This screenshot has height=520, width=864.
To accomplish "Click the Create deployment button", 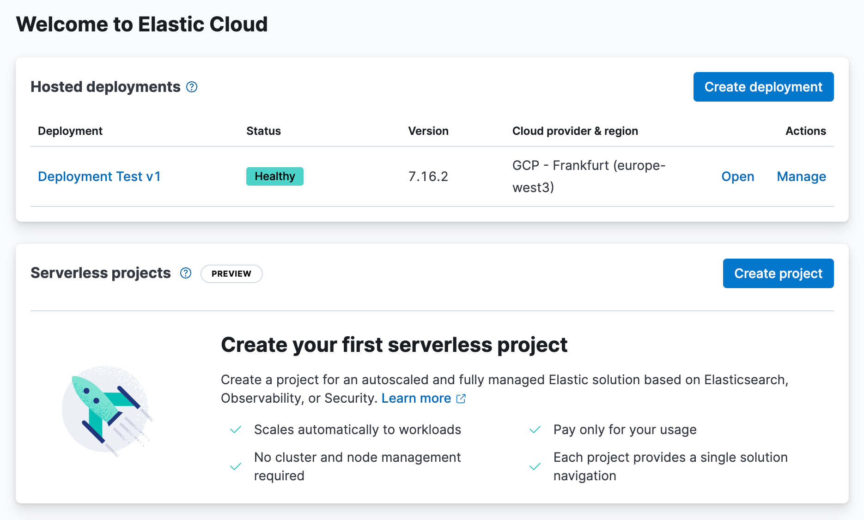I will point(763,87).
